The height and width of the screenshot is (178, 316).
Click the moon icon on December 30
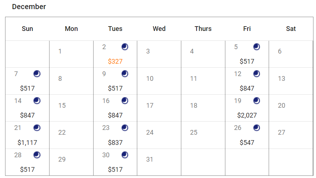coord(125,155)
